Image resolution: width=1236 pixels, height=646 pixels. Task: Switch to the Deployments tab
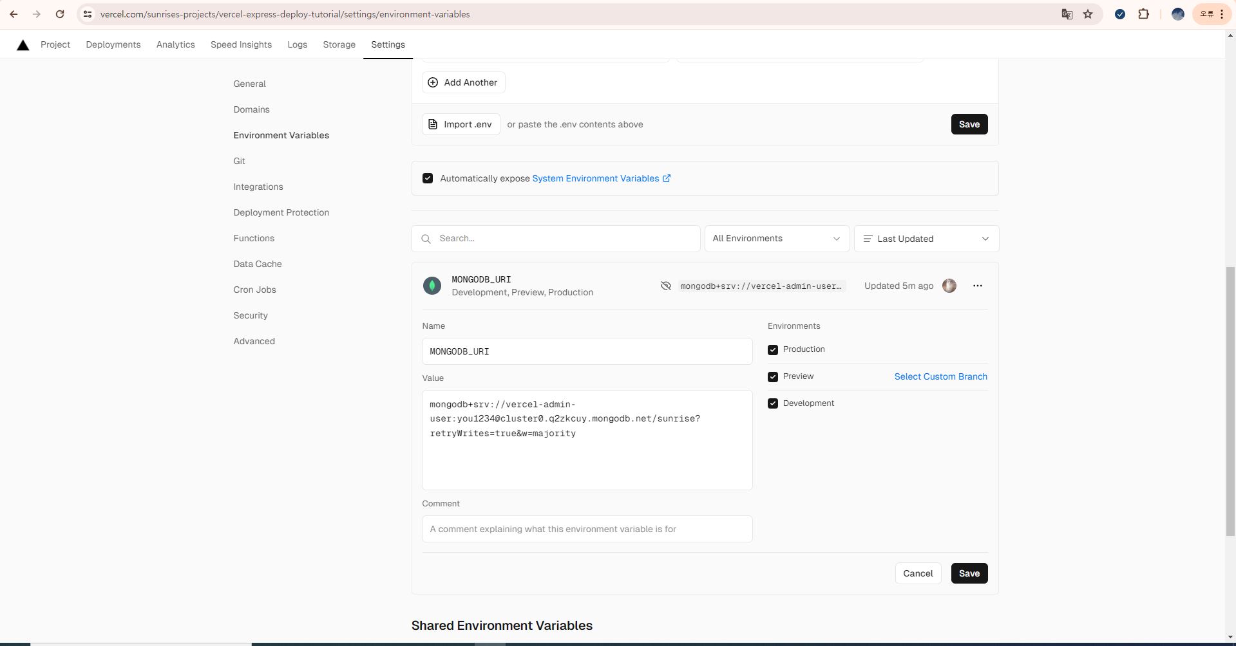pyautogui.click(x=113, y=44)
